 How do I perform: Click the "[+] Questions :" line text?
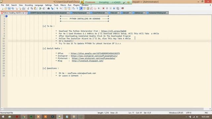[51, 68]
